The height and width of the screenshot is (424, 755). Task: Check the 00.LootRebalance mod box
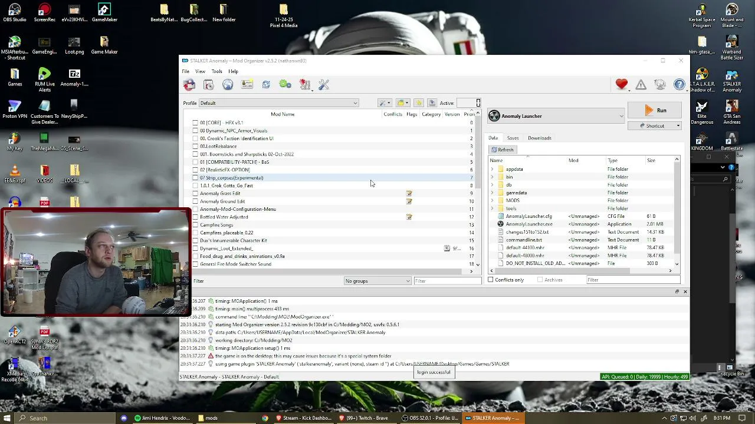[x=195, y=146]
